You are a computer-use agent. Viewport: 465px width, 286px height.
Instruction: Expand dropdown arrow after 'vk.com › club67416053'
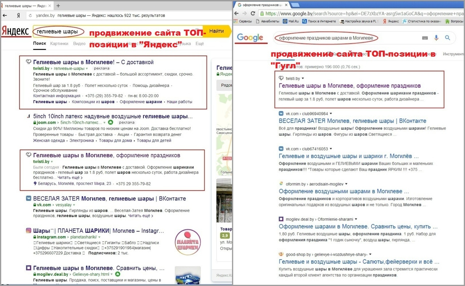coord(331,149)
